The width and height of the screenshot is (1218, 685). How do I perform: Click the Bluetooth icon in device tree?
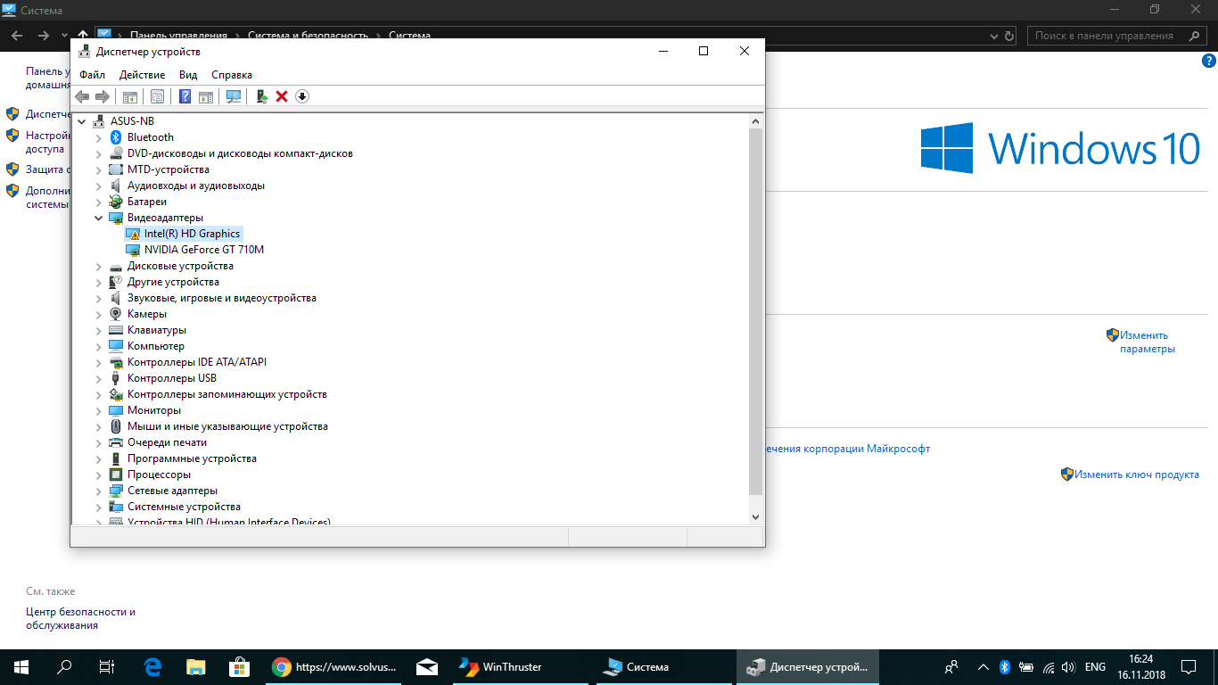[115, 137]
